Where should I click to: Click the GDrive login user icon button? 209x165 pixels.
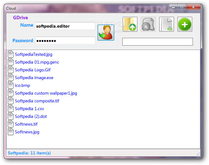pos(106,33)
